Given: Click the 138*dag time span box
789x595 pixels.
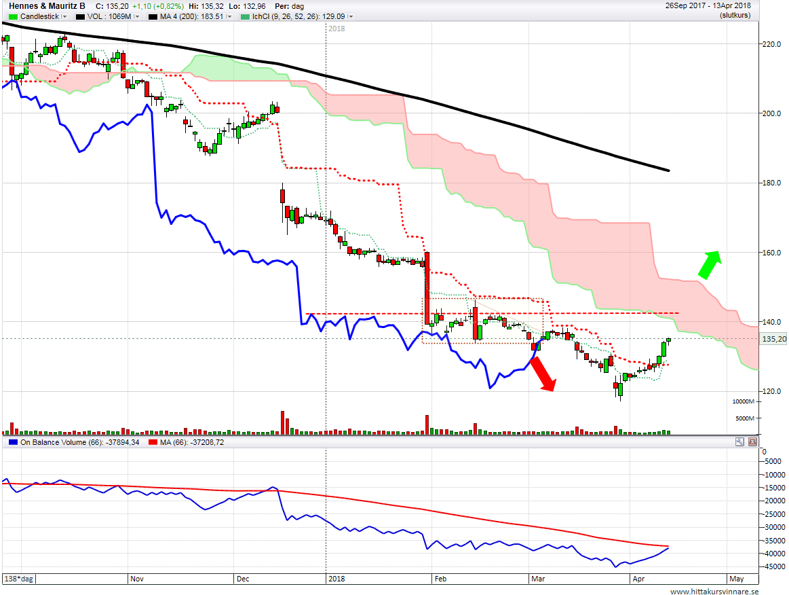Looking at the screenshot, I should coord(19,579).
